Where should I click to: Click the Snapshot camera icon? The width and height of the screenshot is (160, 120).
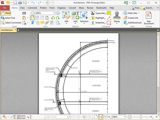tap(24, 13)
